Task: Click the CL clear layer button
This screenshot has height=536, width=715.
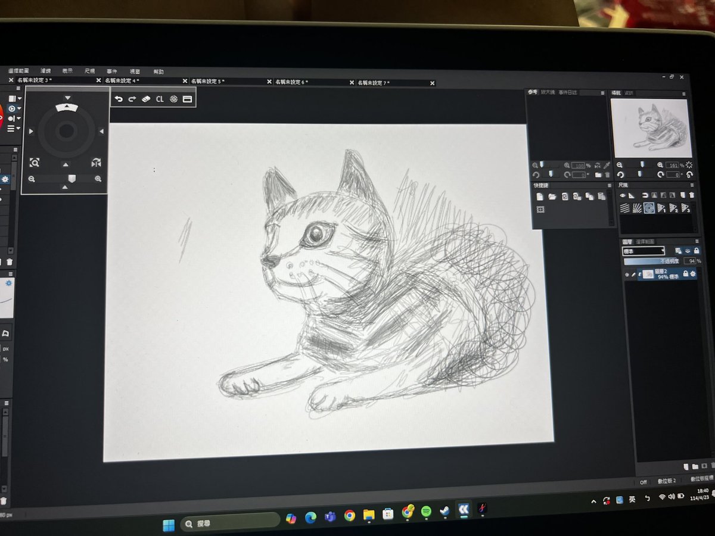Action: coord(160,99)
